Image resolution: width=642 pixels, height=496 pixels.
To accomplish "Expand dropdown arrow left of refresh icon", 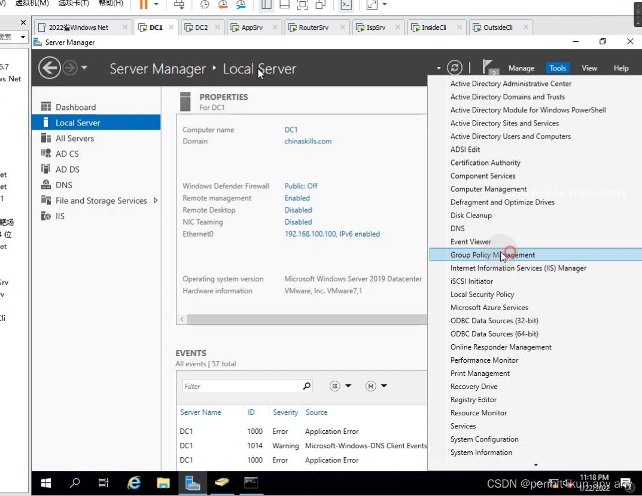I will 439,68.
